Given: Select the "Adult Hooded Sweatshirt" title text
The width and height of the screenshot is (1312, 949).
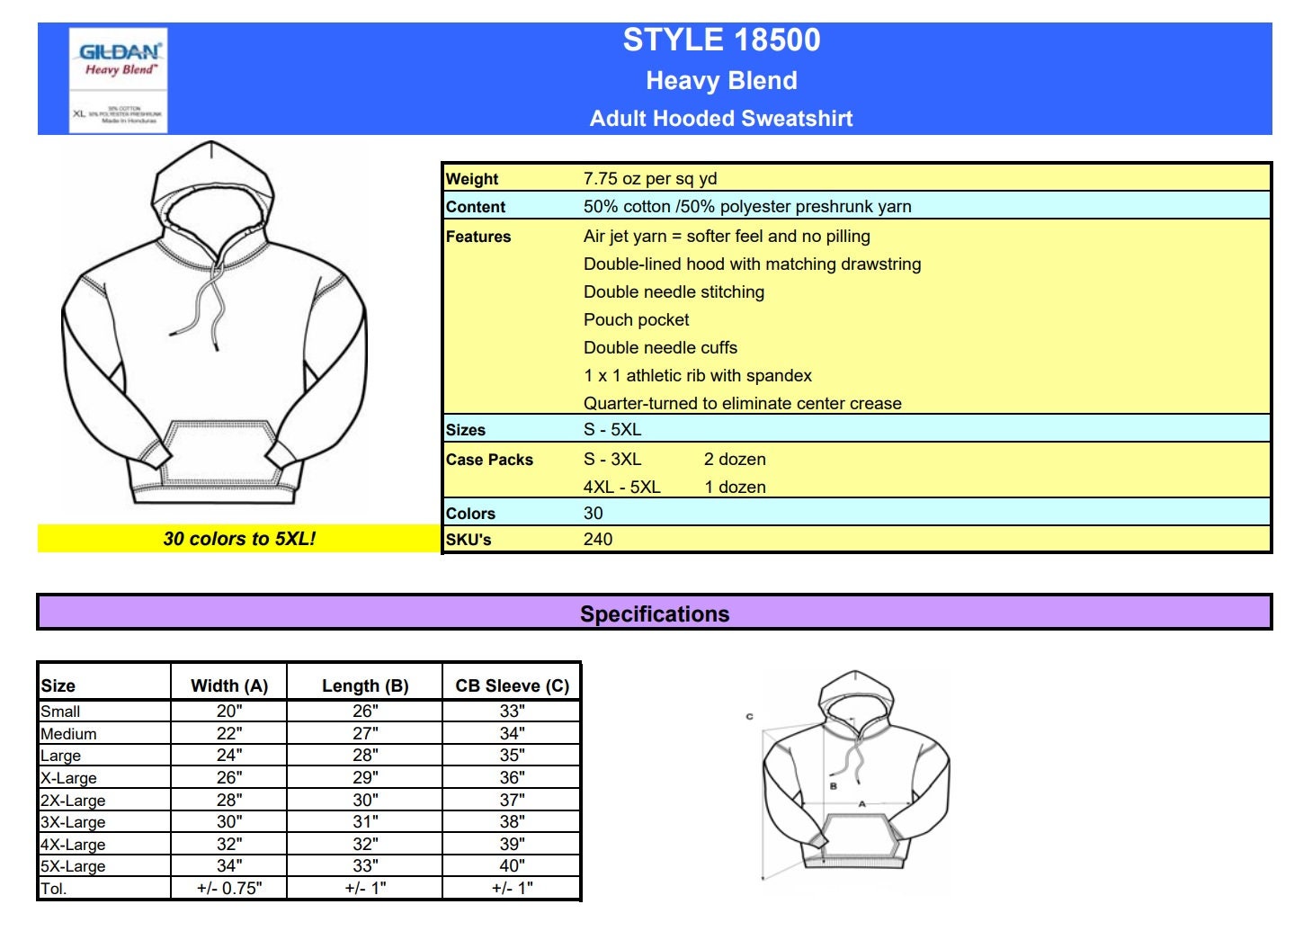Looking at the screenshot, I should 721,119.
